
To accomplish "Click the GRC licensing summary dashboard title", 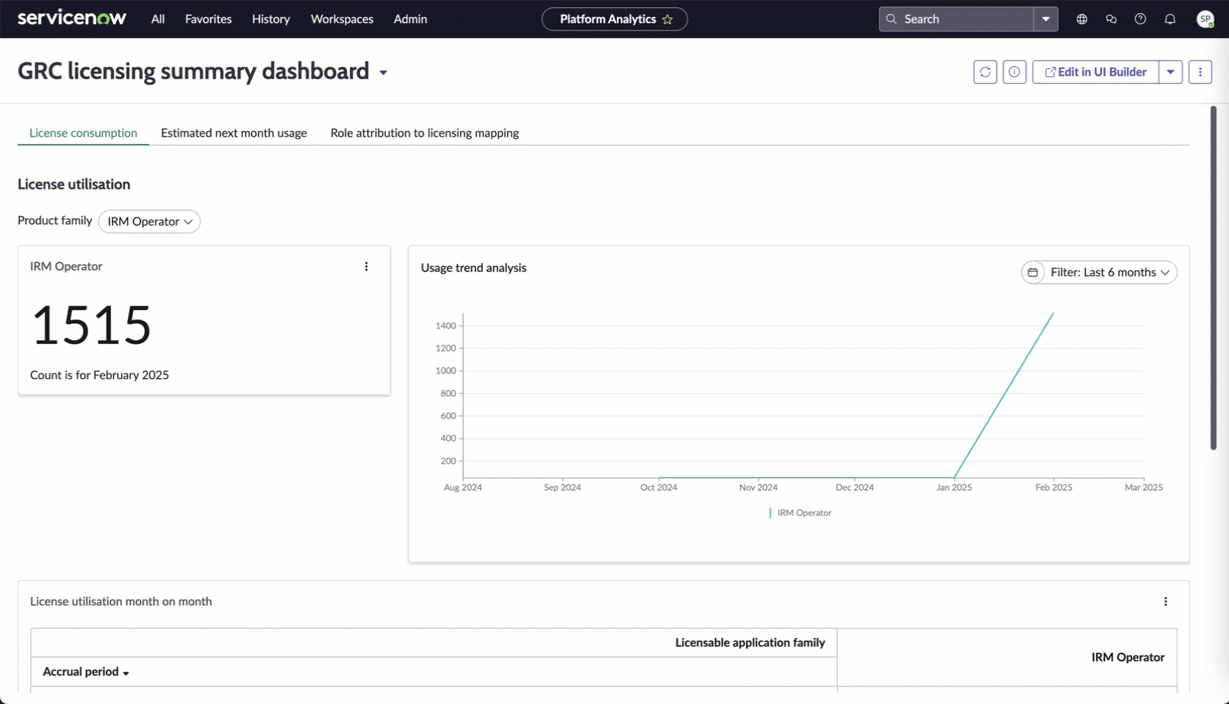I will (193, 71).
